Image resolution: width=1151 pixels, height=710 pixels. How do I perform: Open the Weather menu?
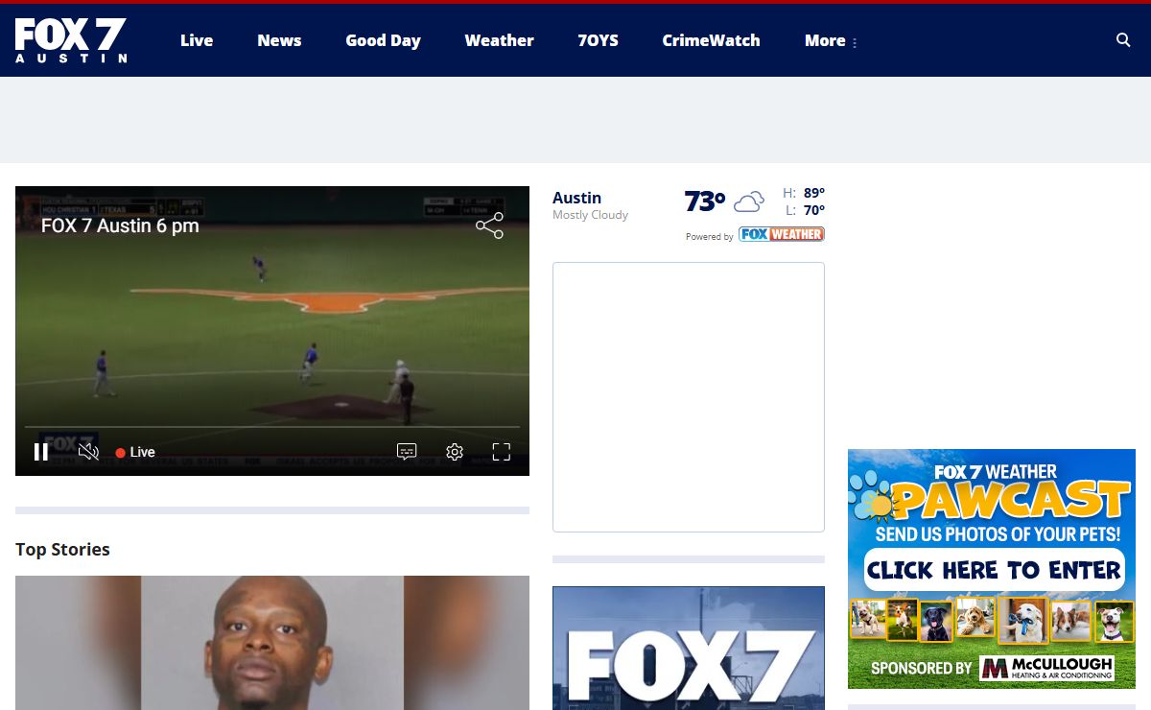[499, 40]
